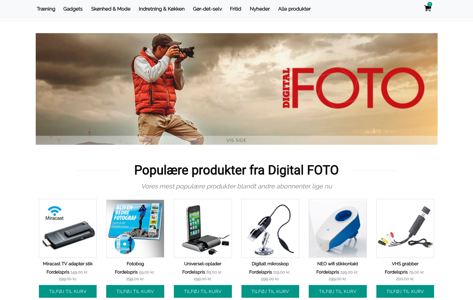Open the Universel-oplader product image

click(x=203, y=228)
